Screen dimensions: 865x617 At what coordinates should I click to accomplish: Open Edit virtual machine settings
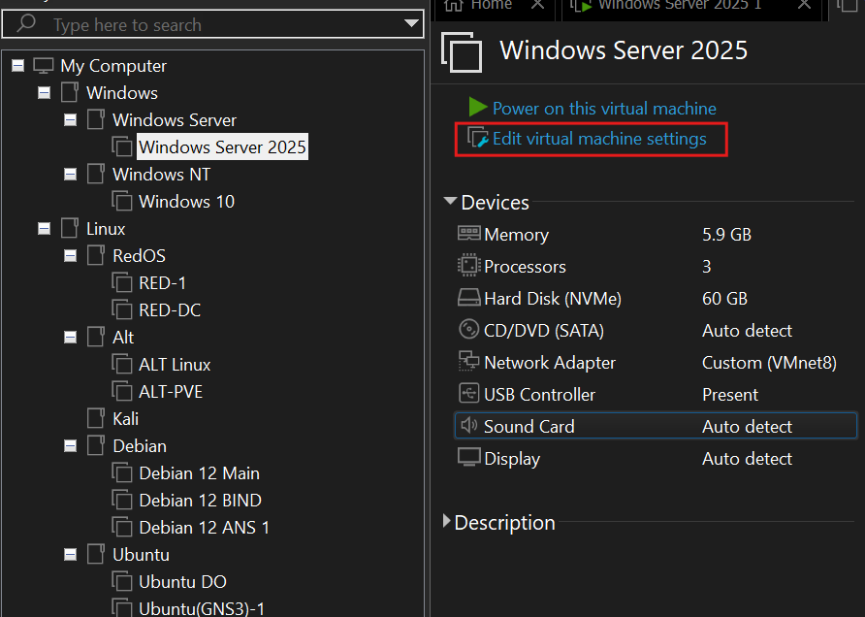[598, 139]
